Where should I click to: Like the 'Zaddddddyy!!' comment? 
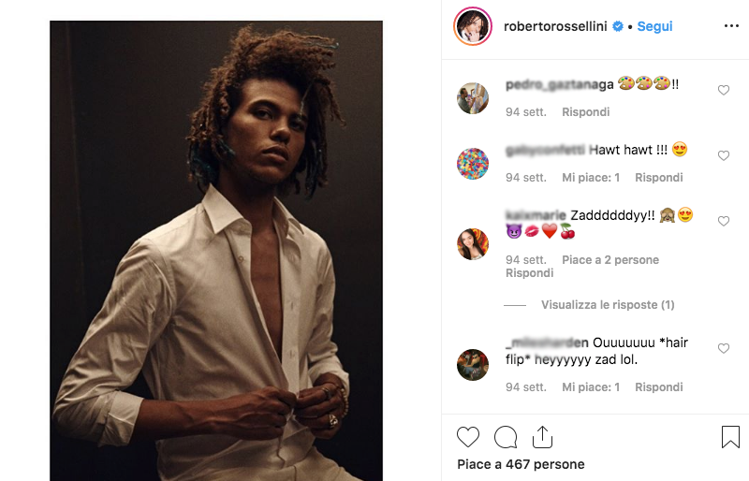pos(723,222)
